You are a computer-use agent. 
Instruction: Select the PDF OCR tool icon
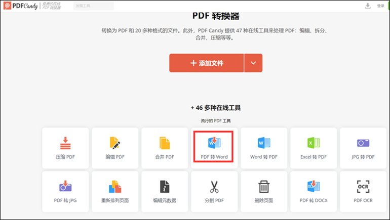363,187
